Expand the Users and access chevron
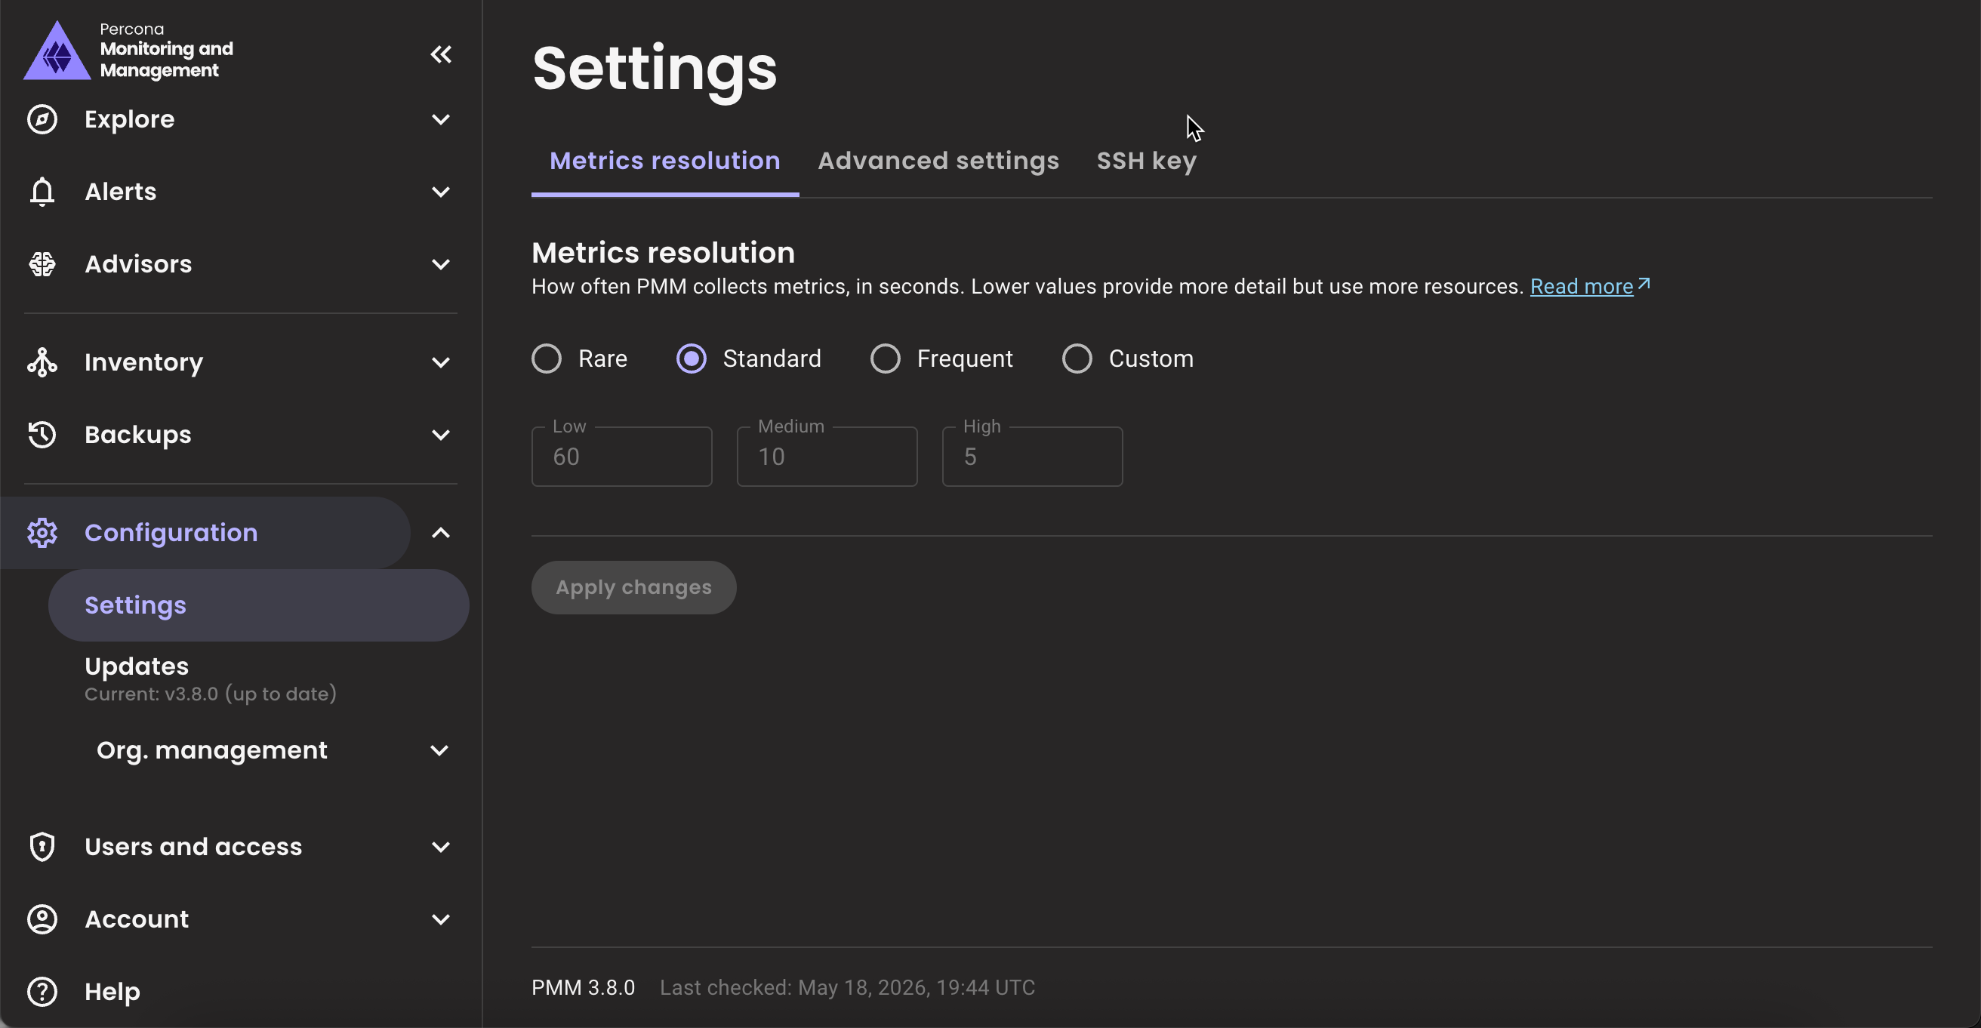The width and height of the screenshot is (1981, 1028). click(441, 847)
